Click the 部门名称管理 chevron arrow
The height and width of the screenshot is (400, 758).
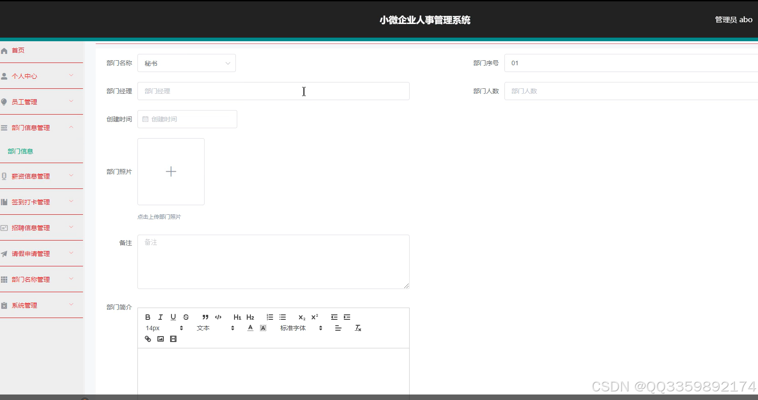click(x=71, y=279)
